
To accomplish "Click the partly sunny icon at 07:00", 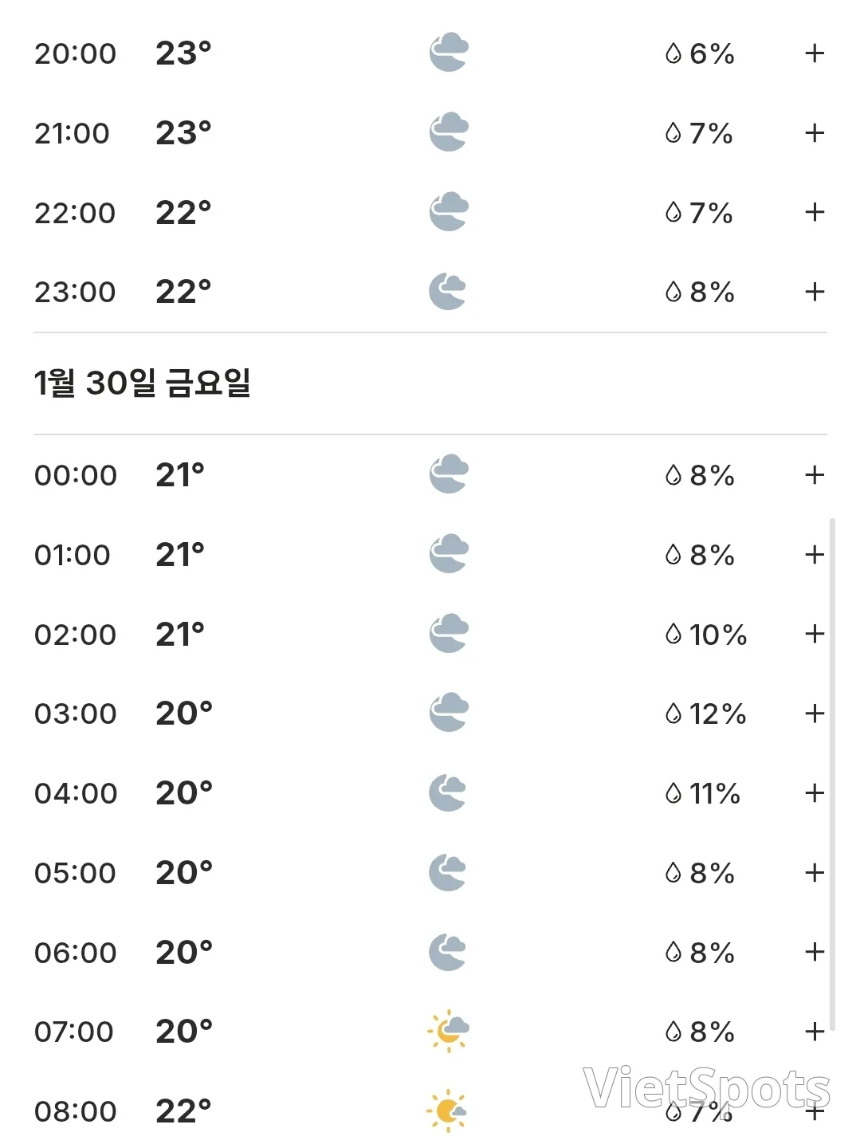I will coord(449,1031).
